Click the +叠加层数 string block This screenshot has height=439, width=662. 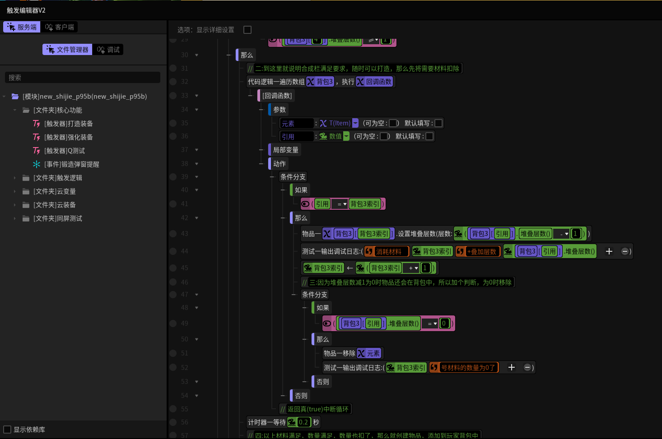[x=478, y=251]
